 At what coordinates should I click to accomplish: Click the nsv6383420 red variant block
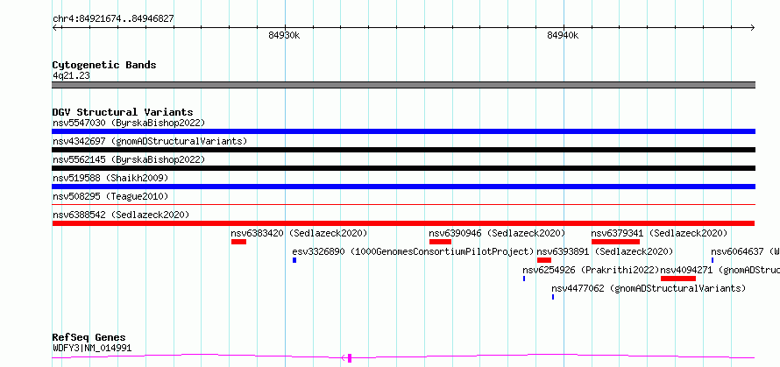point(238,242)
